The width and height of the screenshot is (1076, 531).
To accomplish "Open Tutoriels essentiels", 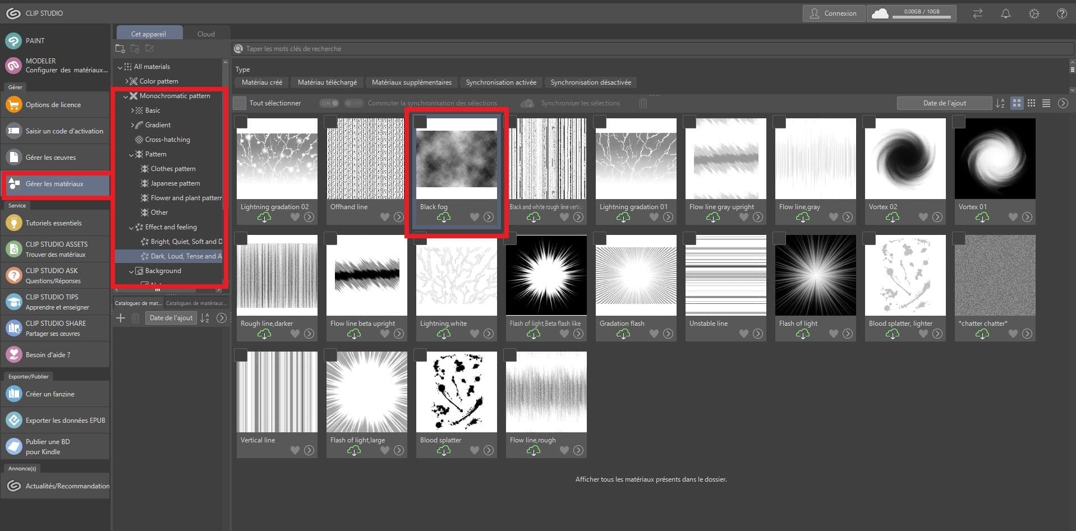I will [x=55, y=223].
